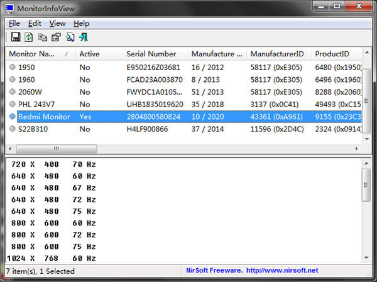The height and width of the screenshot is (282, 377).
Task: Open the View menu
Action: tap(57, 23)
